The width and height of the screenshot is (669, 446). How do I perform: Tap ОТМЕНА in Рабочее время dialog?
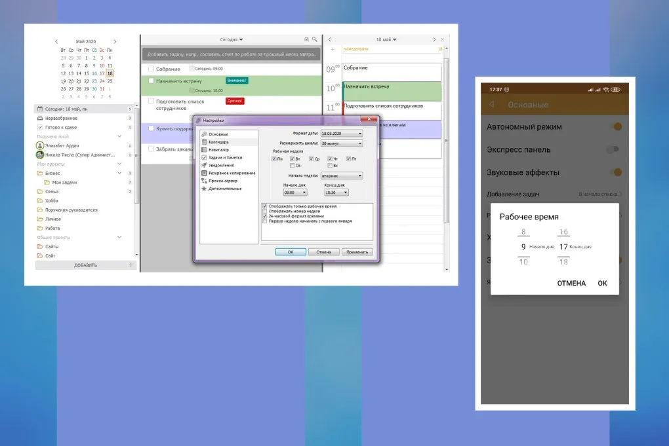coord(571,283)
